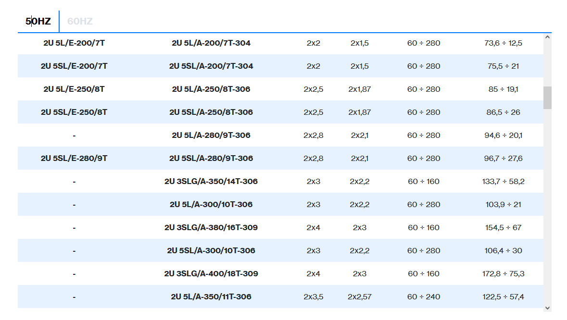Click model 2U 5SL/E-250/8T
Viewport: 567px width, 320px height.
coord(74,112)
